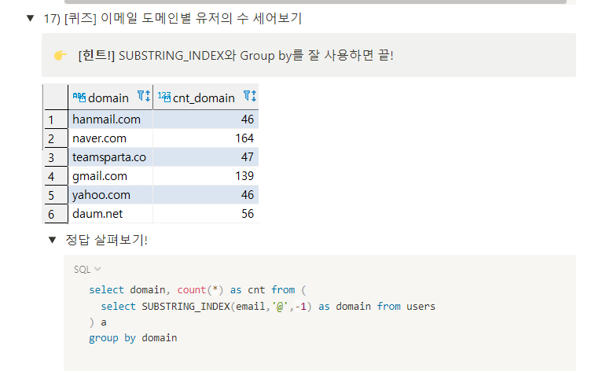The height and width of the screenshot is (379, 595).
Task: Select row number 3
Action: (x=55, y=157)
